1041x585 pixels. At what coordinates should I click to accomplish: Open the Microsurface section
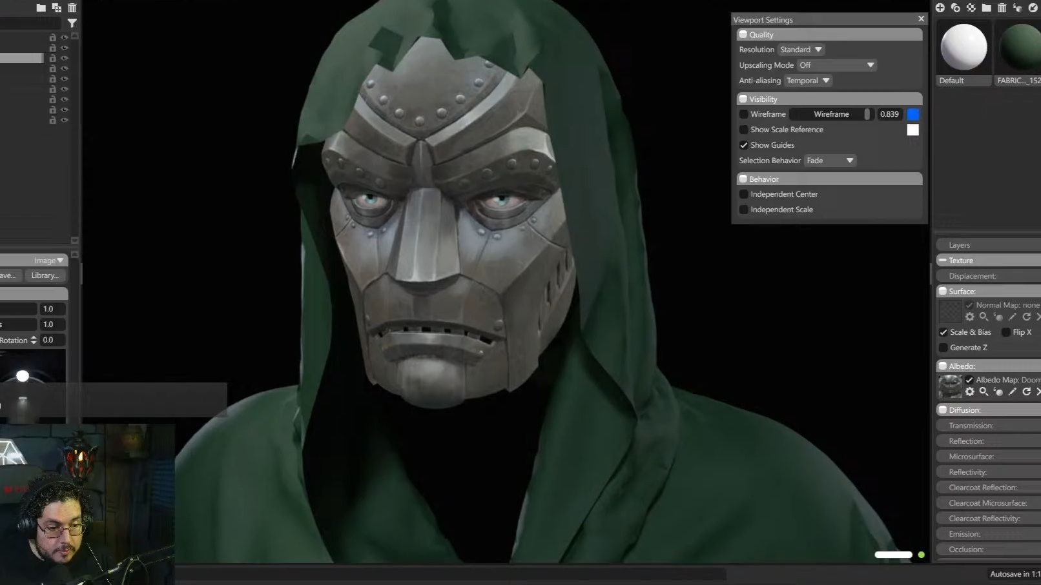pos(989,457)
